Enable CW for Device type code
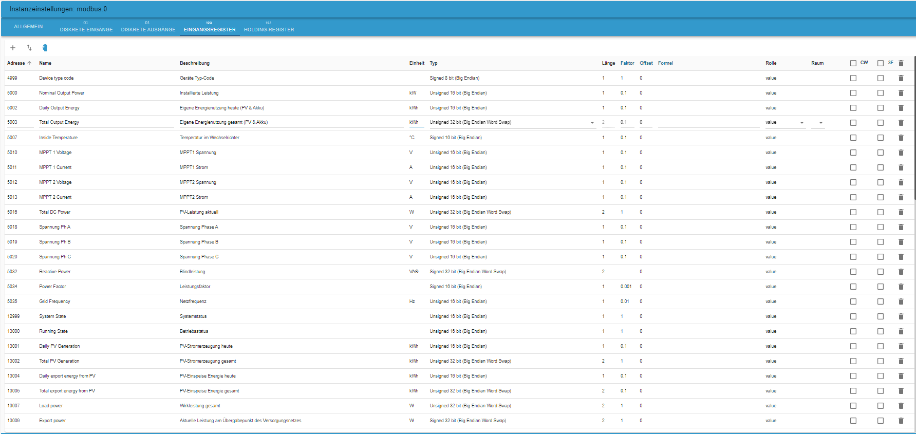This screenshot has width=916, height=434. (x=853, y=78)
